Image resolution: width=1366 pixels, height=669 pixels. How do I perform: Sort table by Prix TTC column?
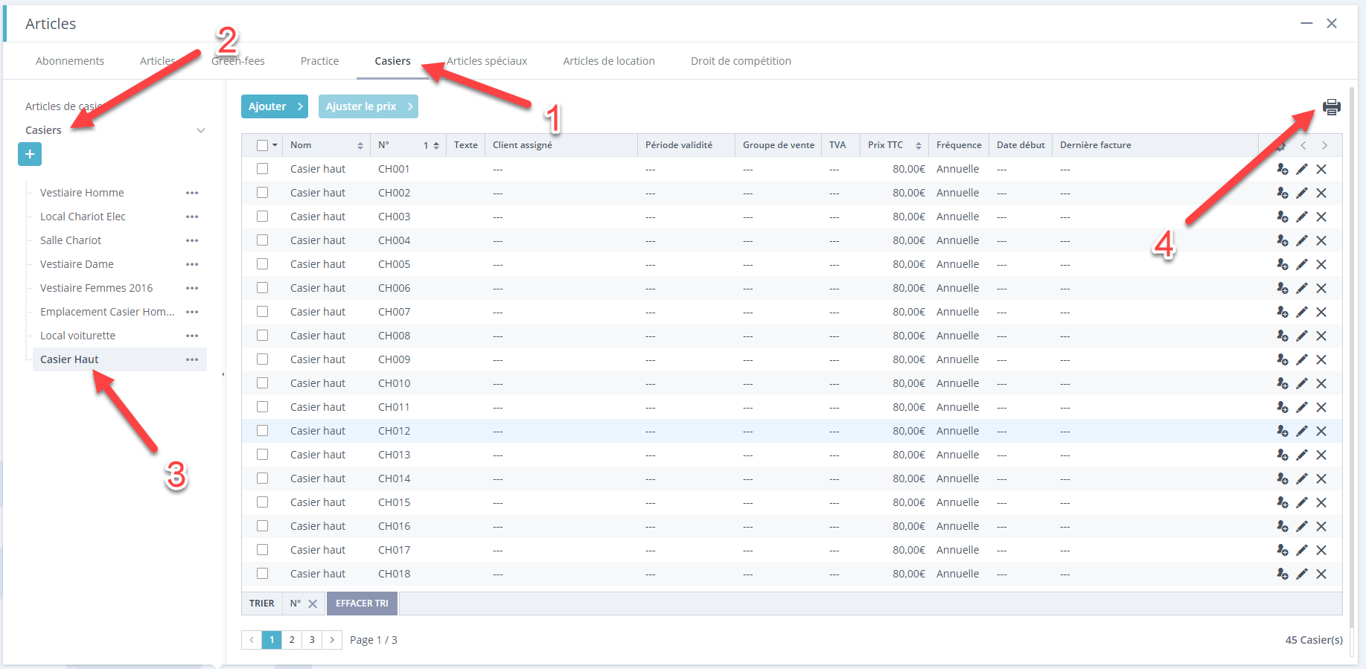919,146
